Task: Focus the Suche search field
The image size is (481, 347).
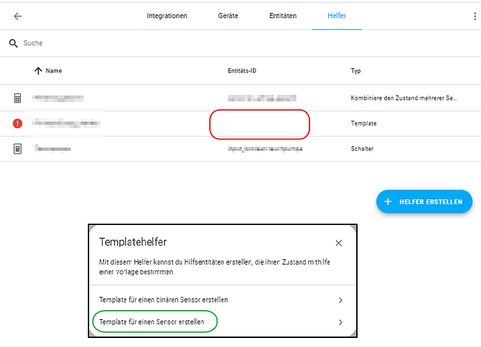Action: (139, 43)
